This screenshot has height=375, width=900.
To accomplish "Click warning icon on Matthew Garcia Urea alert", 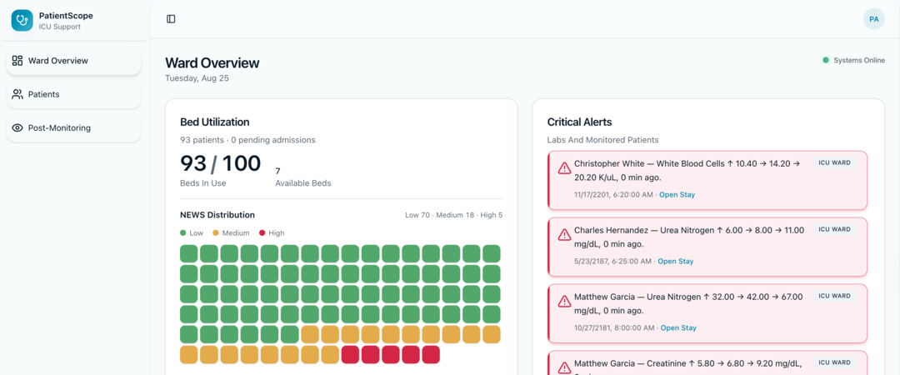I will pyautogui.click(x=564, y=301).
